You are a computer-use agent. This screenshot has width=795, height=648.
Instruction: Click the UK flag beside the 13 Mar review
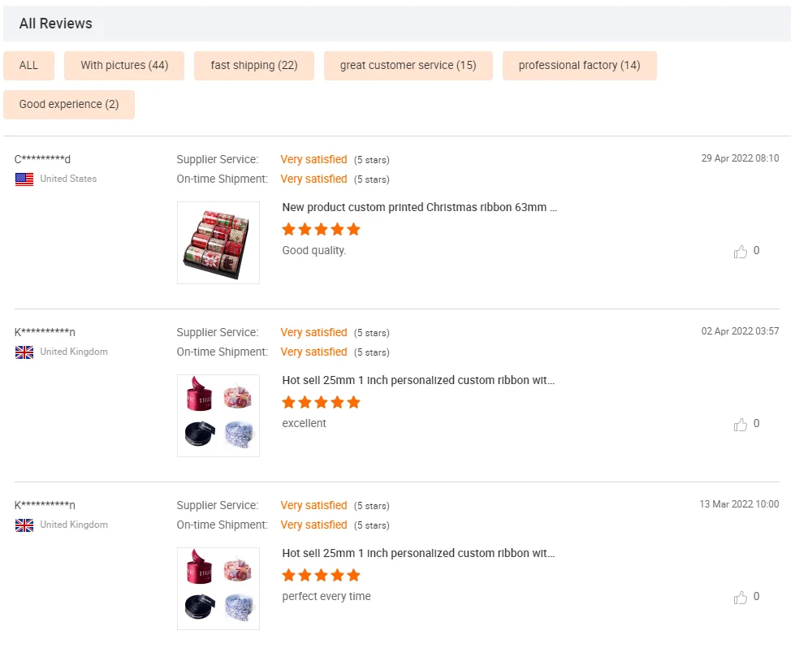24,525
